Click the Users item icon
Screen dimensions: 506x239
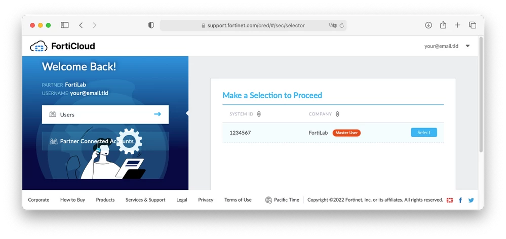[53, 114]
